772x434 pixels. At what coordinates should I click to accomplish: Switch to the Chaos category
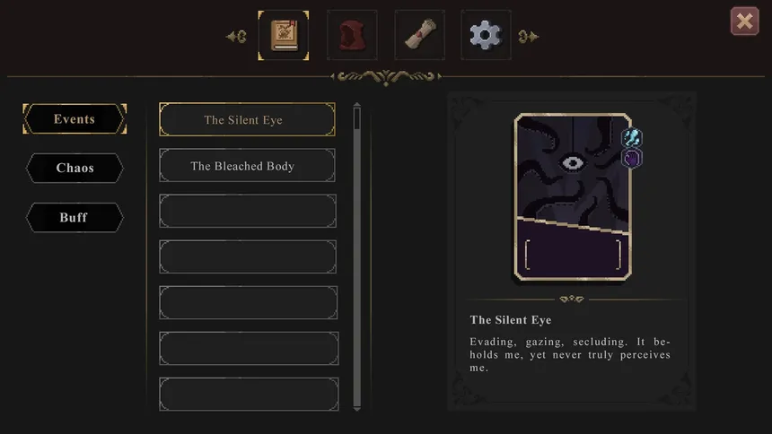point(75,168)
